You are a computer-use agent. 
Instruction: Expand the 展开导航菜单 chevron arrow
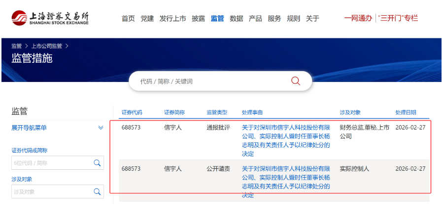click(101, 128)
